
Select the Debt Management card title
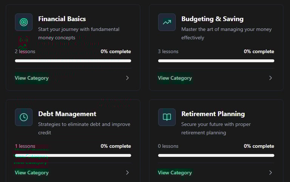[x=67, y=114]
